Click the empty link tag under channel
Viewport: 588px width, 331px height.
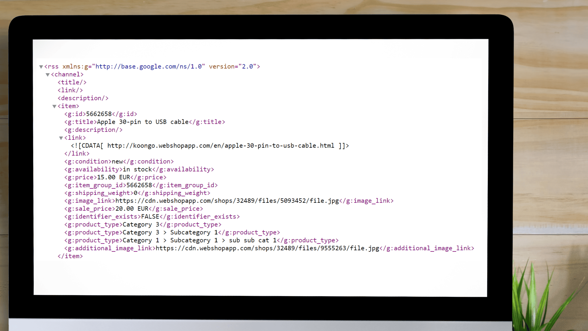click(70, 90)
